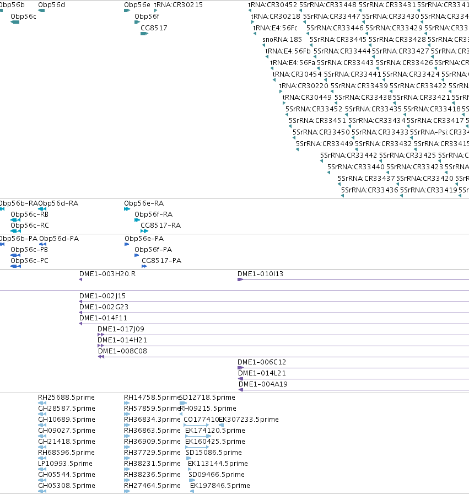Open the tRNA:E4:56Fa feature label
The height and width of the screenshot is (494, 469).
point(293,63)
